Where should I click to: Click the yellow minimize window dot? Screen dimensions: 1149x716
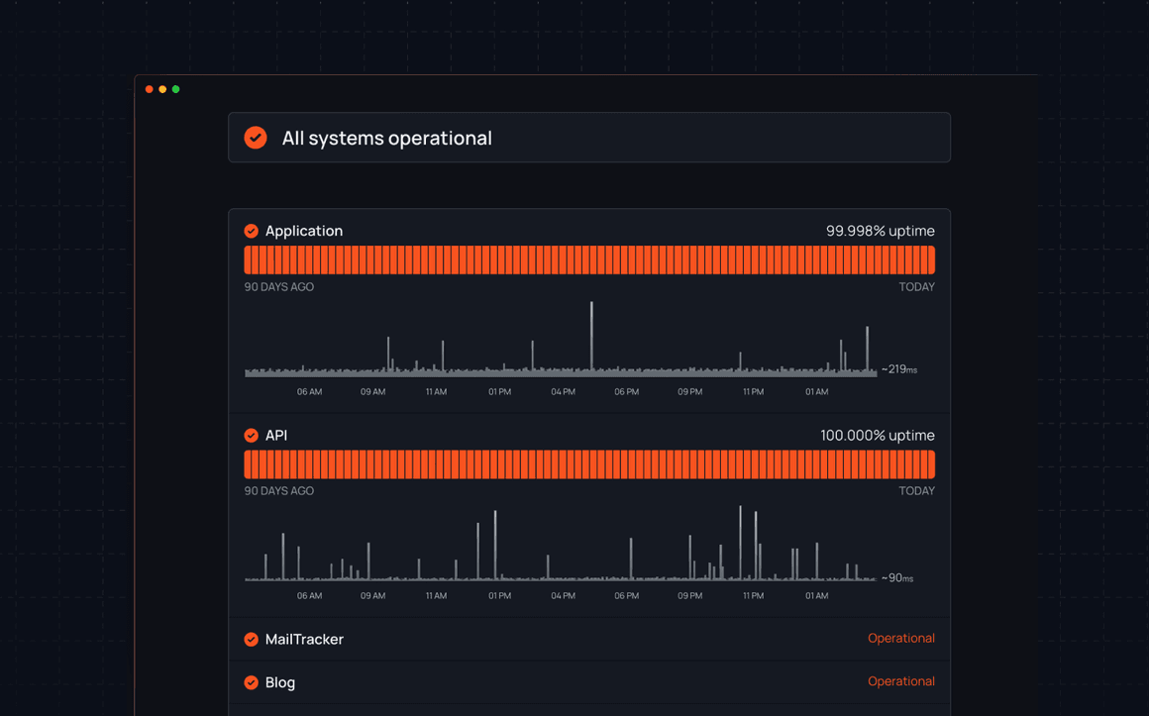(162, 89)
